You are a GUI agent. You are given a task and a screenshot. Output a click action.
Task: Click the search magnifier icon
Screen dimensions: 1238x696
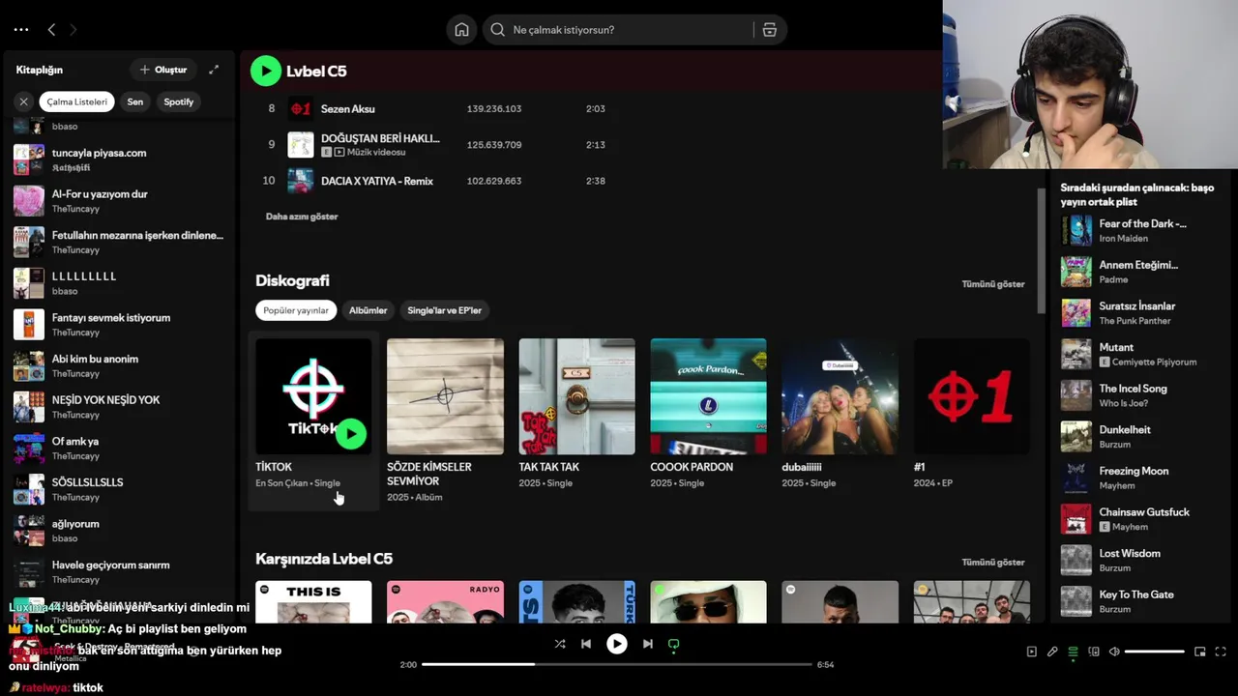[497, 30]
